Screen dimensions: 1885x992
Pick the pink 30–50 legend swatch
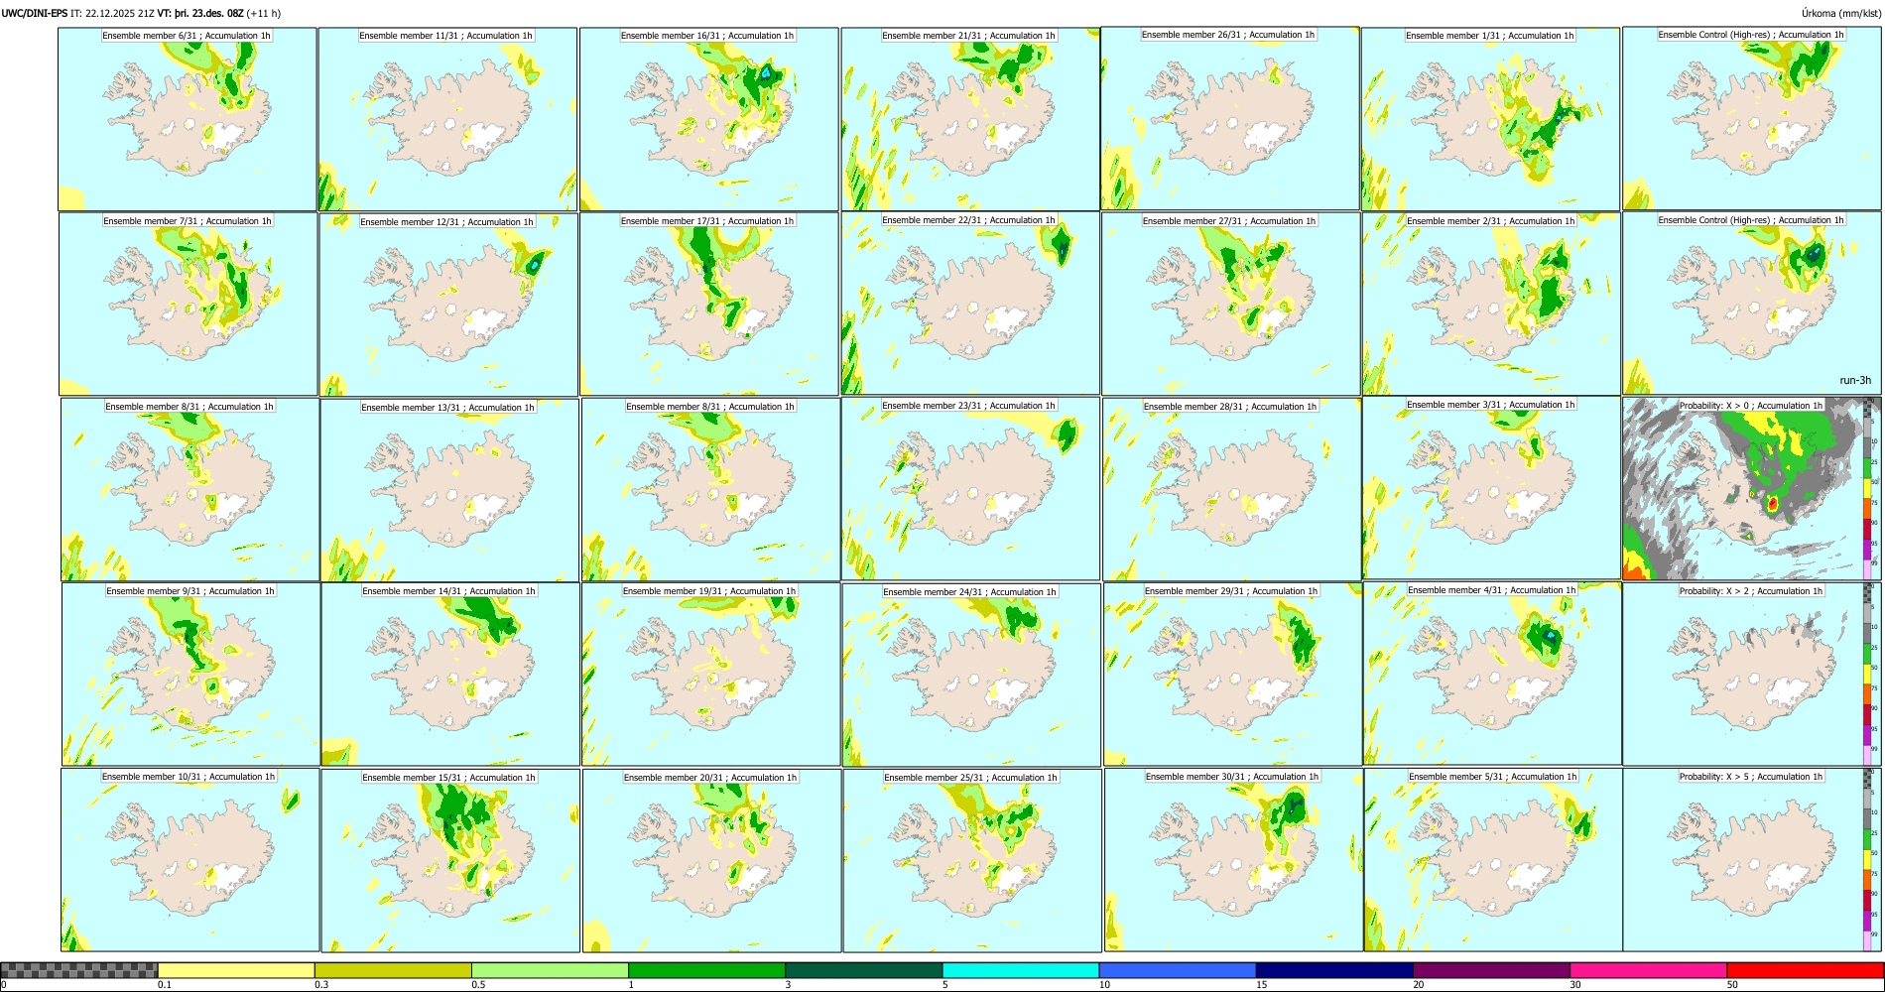[x=1648, y=970]
